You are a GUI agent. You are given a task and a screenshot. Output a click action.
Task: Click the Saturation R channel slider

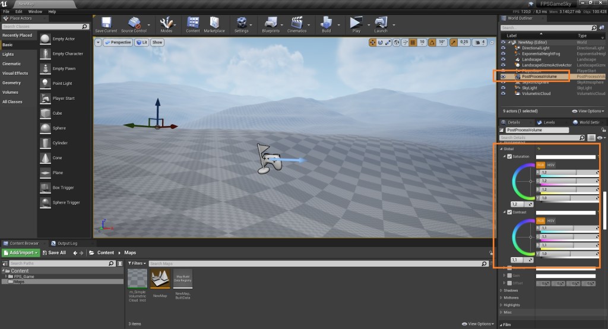pos(567,172)
